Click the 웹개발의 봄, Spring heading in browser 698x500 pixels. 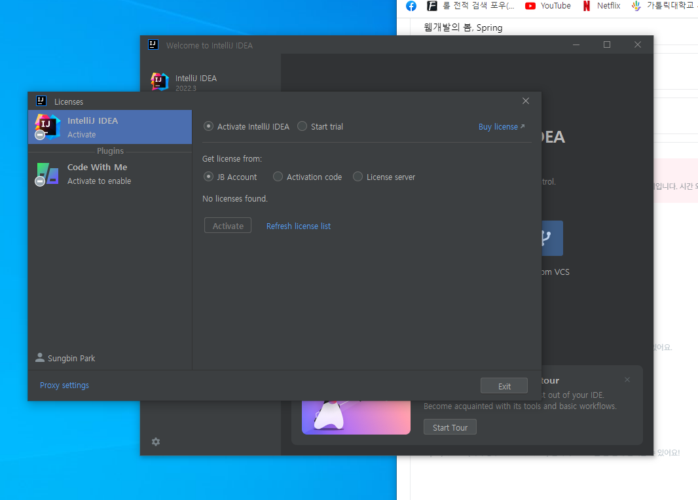tap(463, 27)
